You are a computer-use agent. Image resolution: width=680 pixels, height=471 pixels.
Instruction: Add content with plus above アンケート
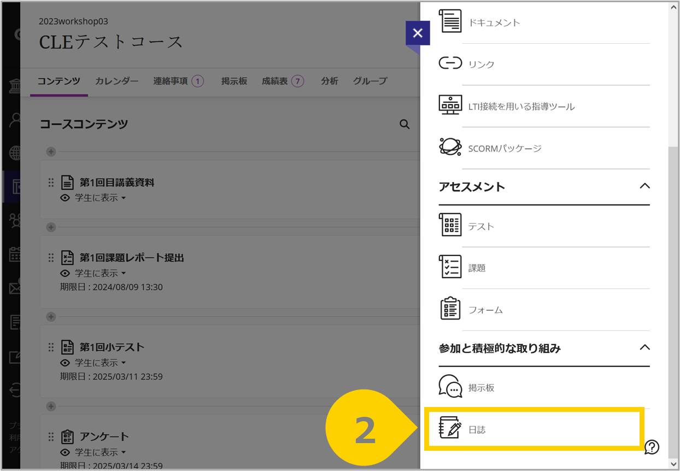coord(51,406)
